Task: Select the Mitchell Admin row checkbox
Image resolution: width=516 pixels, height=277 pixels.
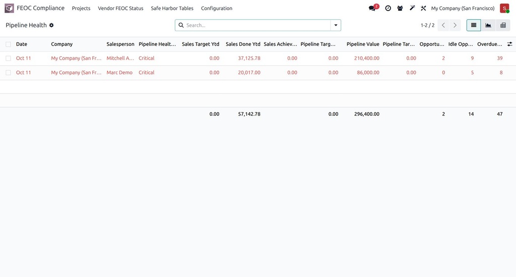Action: point(8,58)
